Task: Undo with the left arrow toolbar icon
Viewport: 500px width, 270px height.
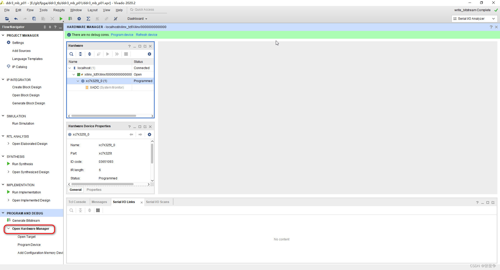Action: pyautogui.click(x=16, y=19)
